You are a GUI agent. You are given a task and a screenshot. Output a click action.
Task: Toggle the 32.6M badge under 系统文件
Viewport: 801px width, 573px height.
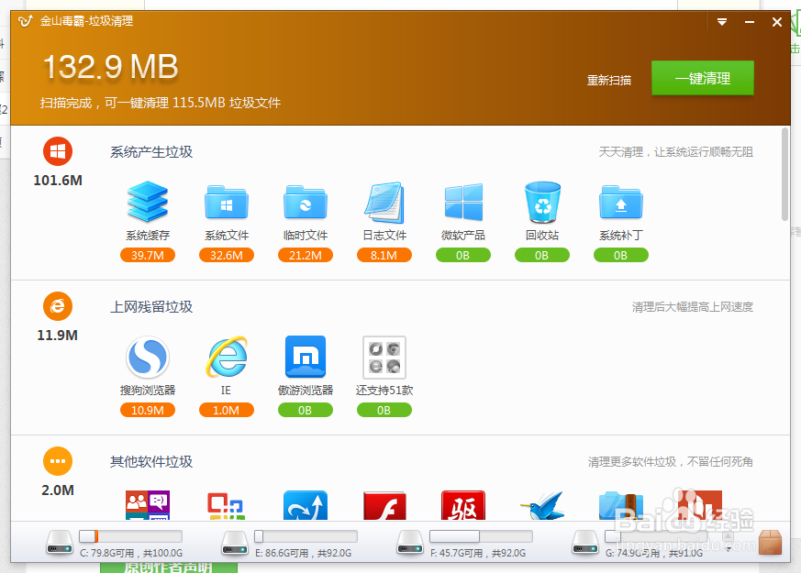click(x=227, y=256)
